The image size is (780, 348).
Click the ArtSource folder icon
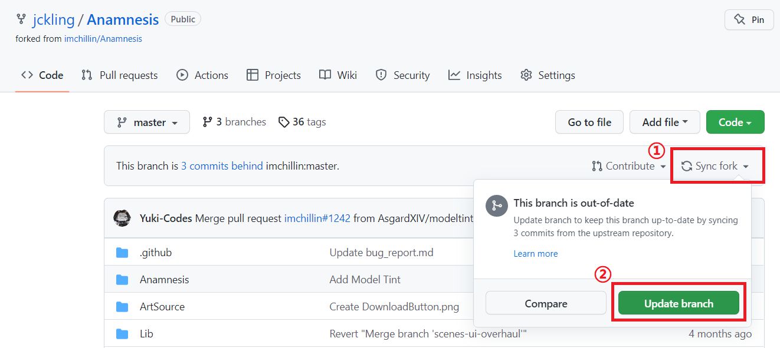[122, 307]
